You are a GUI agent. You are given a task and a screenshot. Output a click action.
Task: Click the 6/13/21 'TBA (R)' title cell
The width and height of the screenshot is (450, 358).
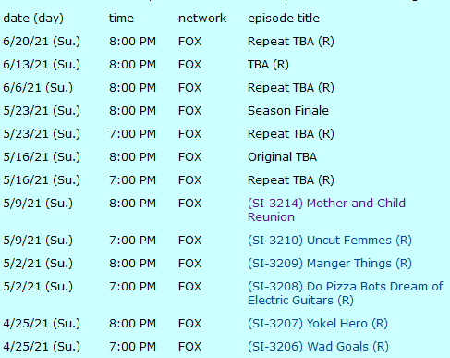click(268, 65)
